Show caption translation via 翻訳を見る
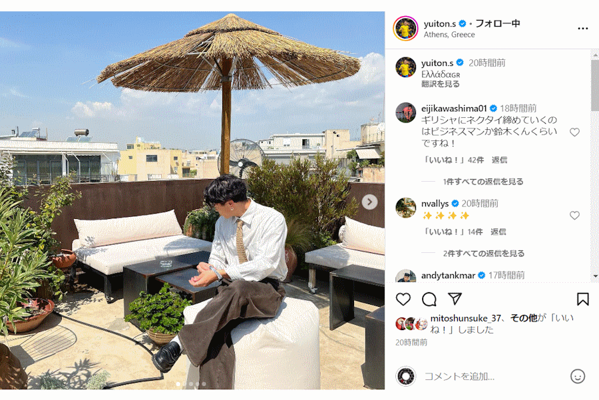599x400 pixels. coord(441,84)
